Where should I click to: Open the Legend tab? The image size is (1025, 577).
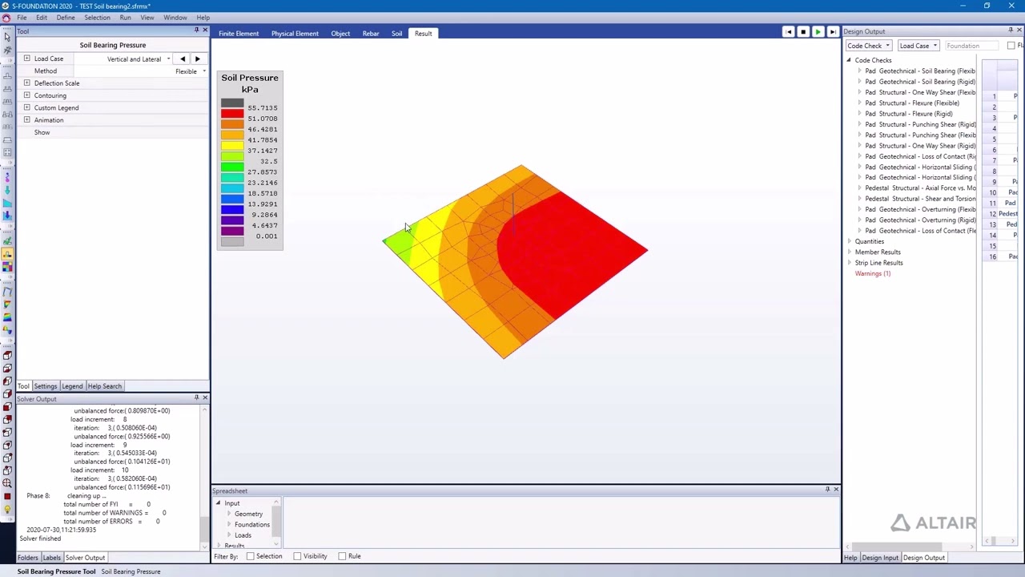coord(72,386)
